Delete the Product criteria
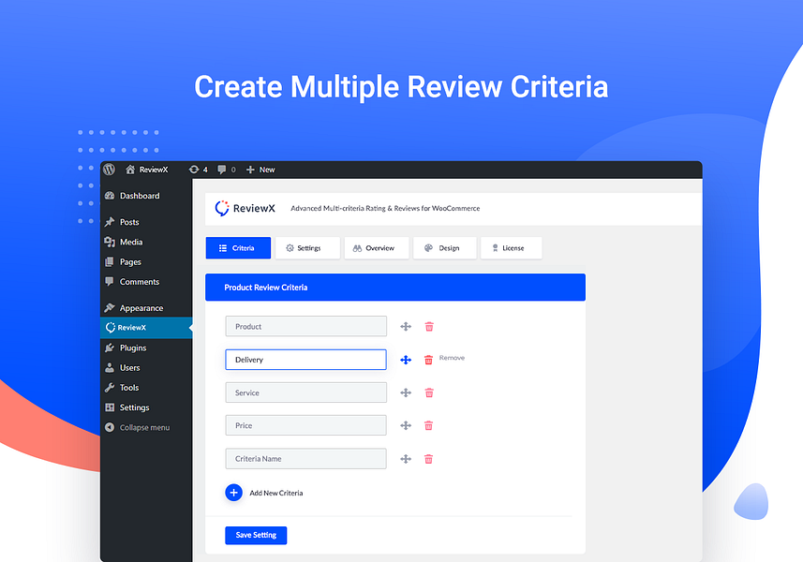This screenshot has height=562, width=803. tap(429, 327)
